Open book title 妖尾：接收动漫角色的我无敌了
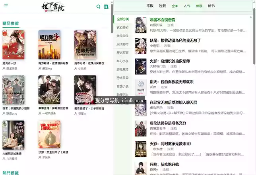256x175 pixels. [175, 40]
